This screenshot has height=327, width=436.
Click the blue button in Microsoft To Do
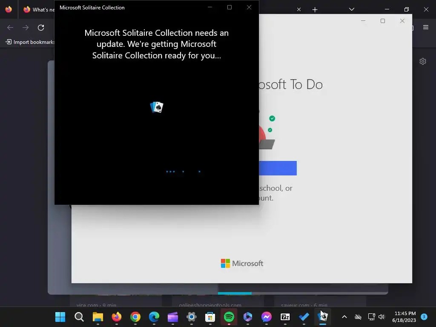(x=278, y=168)
